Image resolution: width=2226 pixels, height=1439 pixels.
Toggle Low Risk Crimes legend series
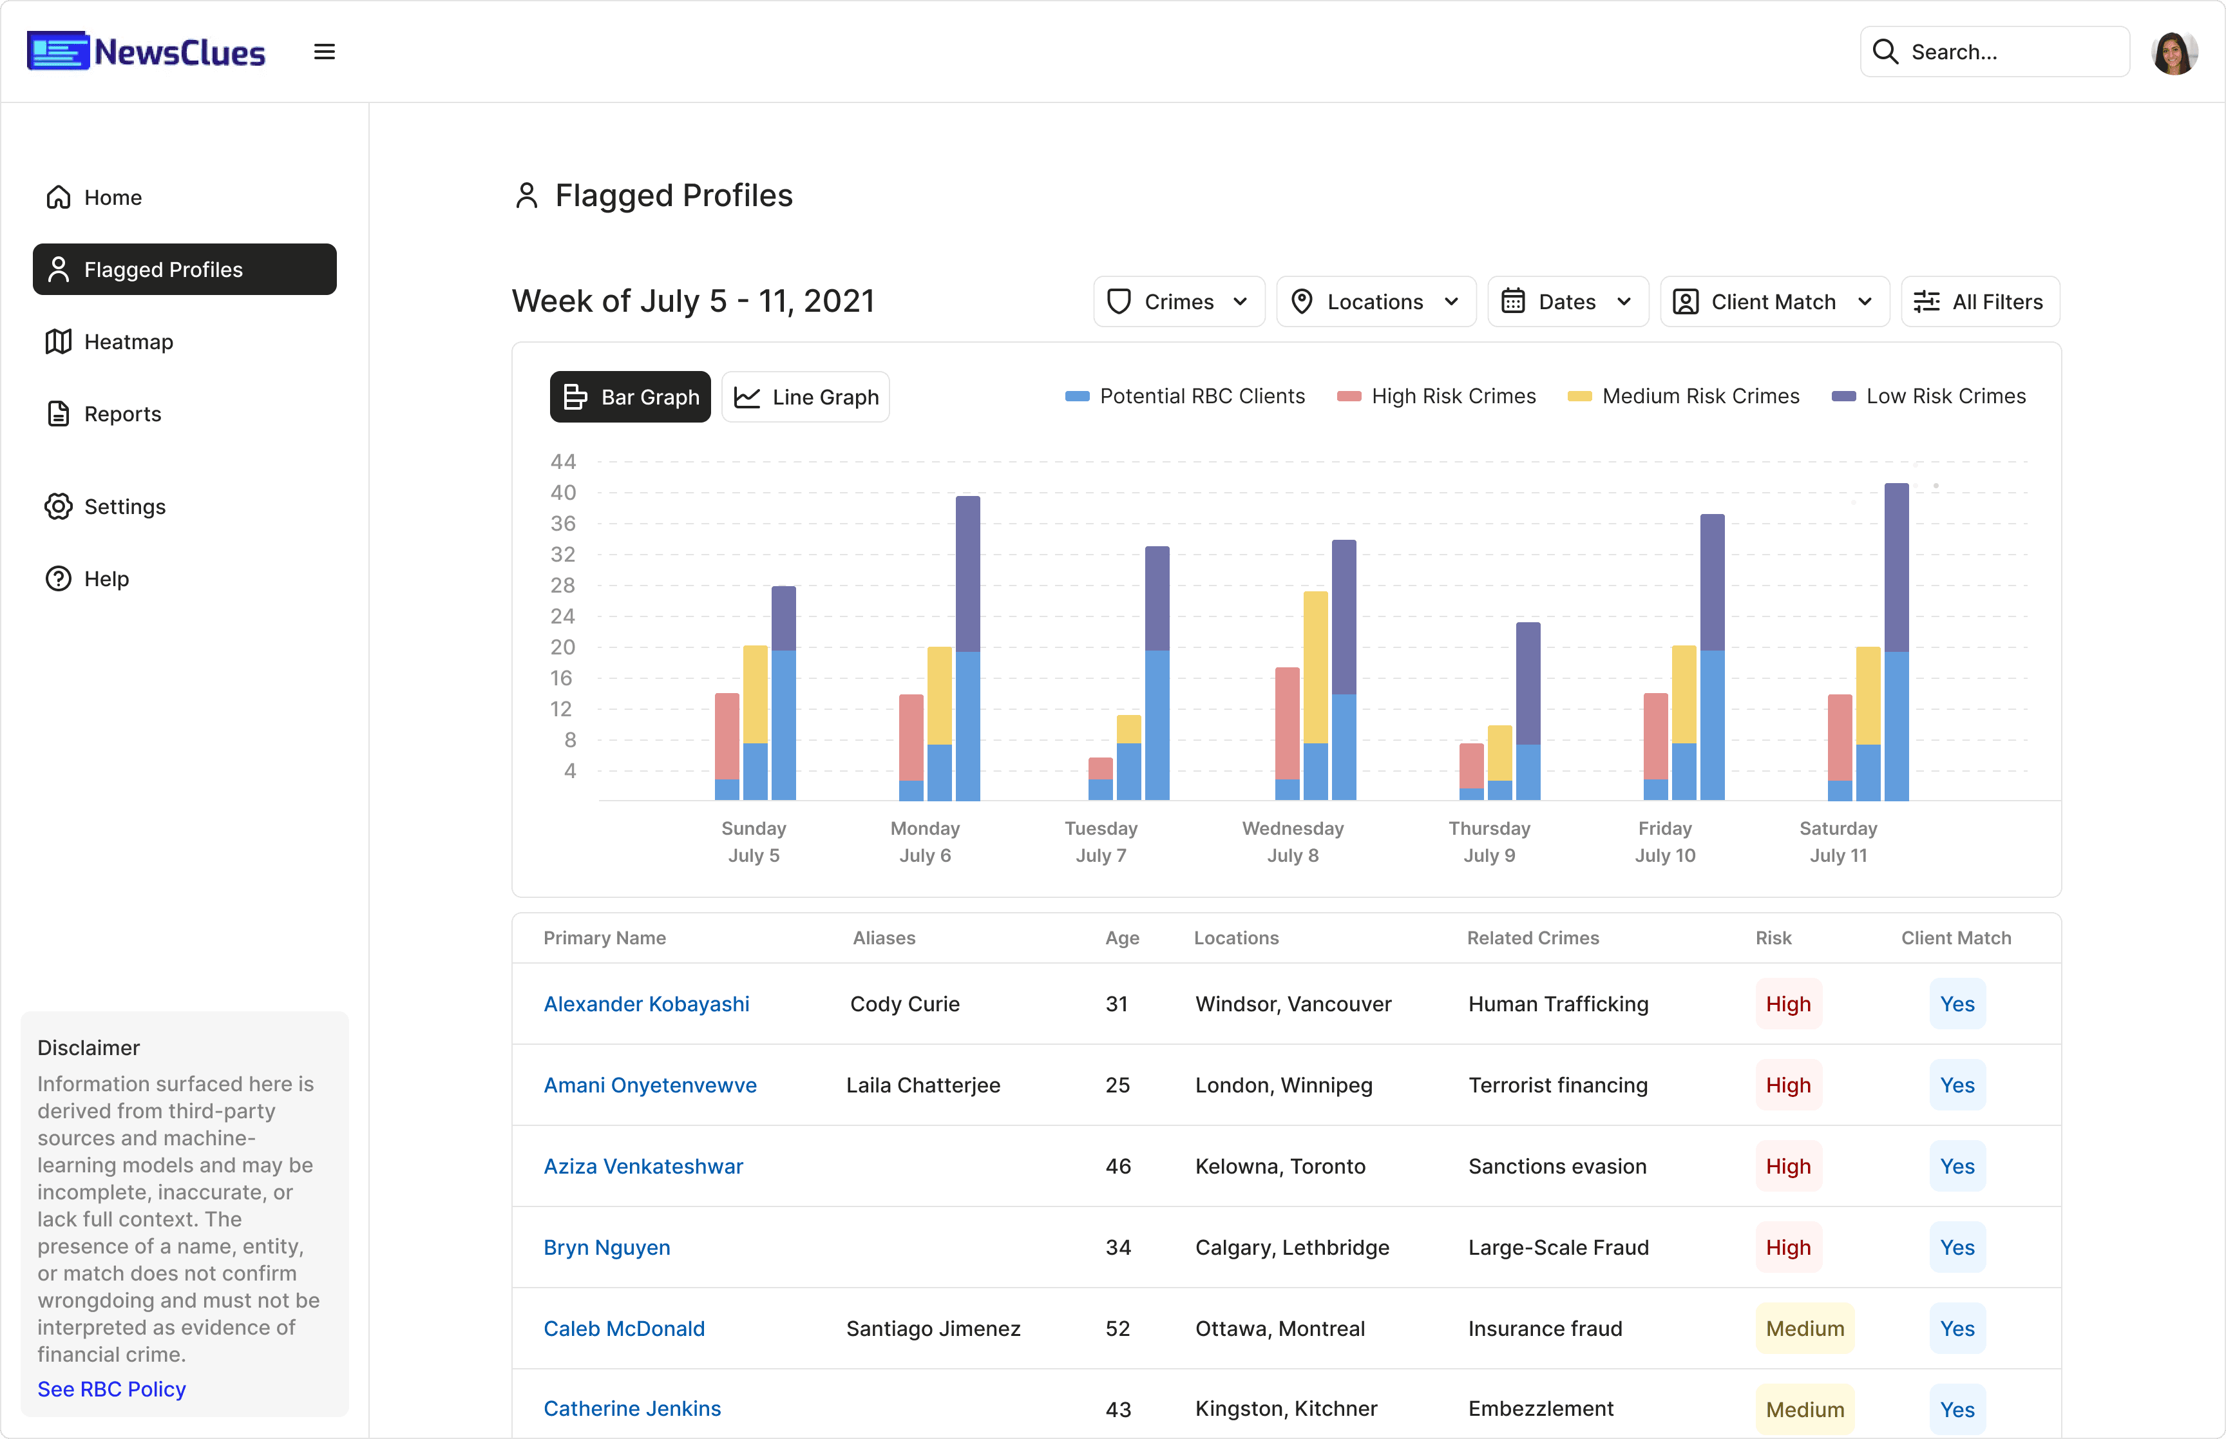pyautogui.click(x=1928, y=396)
